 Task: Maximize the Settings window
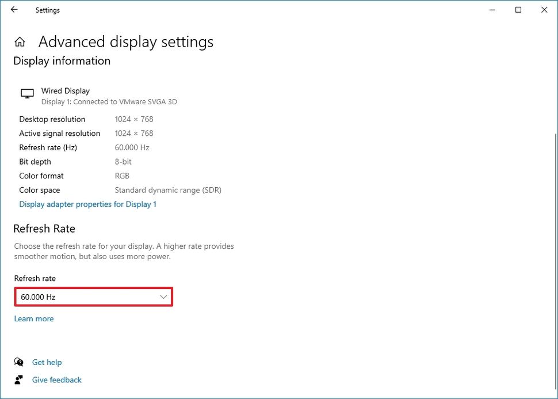click(x=518, y=10)
